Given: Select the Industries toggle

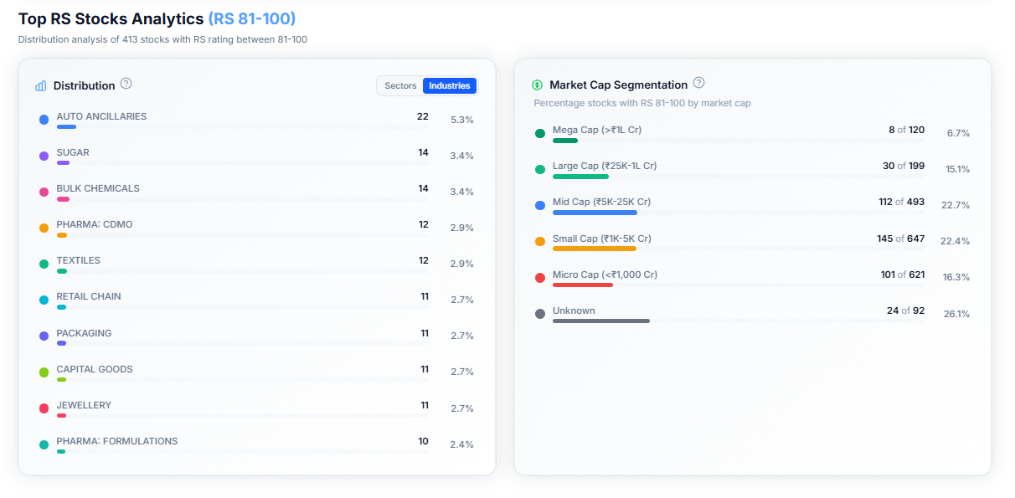Looking at the screenshot, I should coord(450,86).
